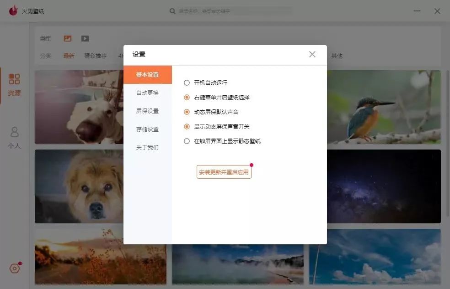Open 资源 section in sidebar

[x=14, y=85]
